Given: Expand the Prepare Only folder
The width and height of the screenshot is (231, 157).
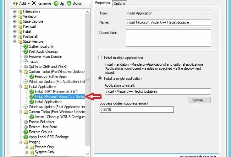Looking at the screenshot, I should pos(26,147).
